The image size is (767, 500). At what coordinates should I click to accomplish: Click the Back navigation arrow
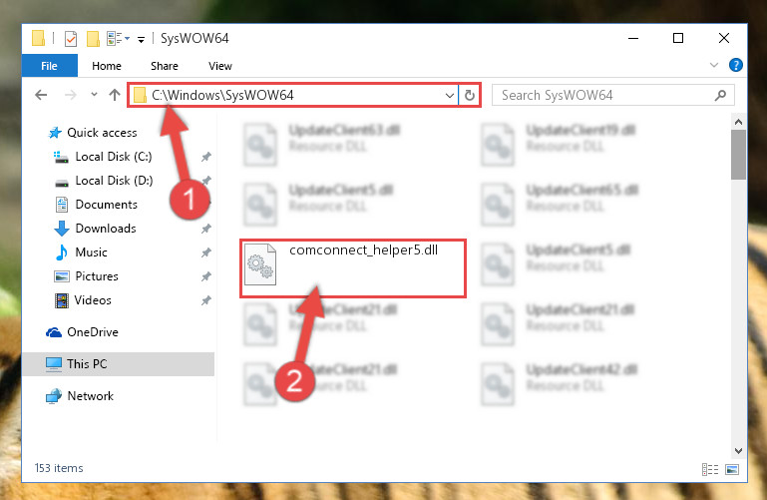pyautogui.click(x=41, y=95)
